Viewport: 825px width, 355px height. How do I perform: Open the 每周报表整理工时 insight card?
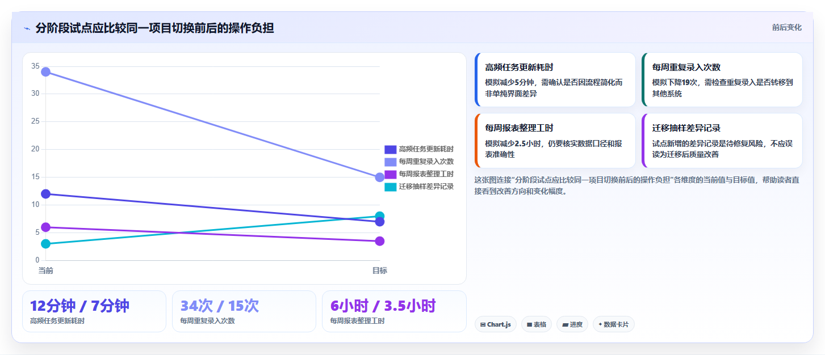pyautogui.click(x=555, y=141)
